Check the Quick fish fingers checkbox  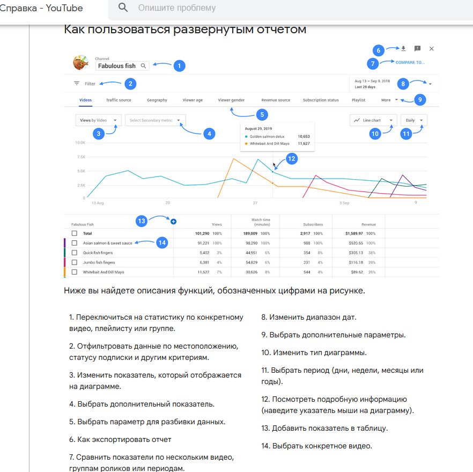74,253
